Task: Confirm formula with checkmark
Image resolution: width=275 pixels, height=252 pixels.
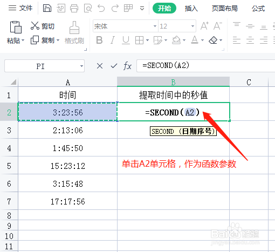Action: [114, 66]
